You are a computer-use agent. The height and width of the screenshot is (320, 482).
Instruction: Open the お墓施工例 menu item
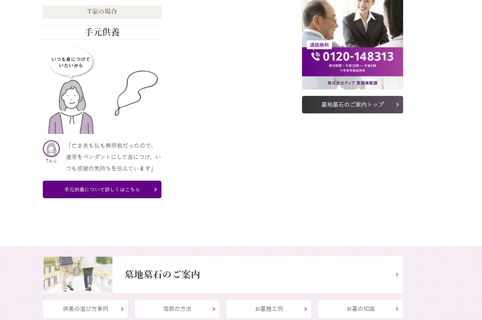[x=269, y=309]
